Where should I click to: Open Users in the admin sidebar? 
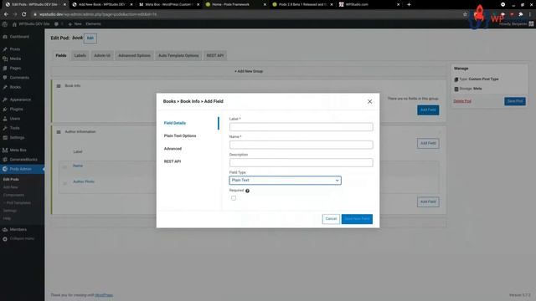15,119
